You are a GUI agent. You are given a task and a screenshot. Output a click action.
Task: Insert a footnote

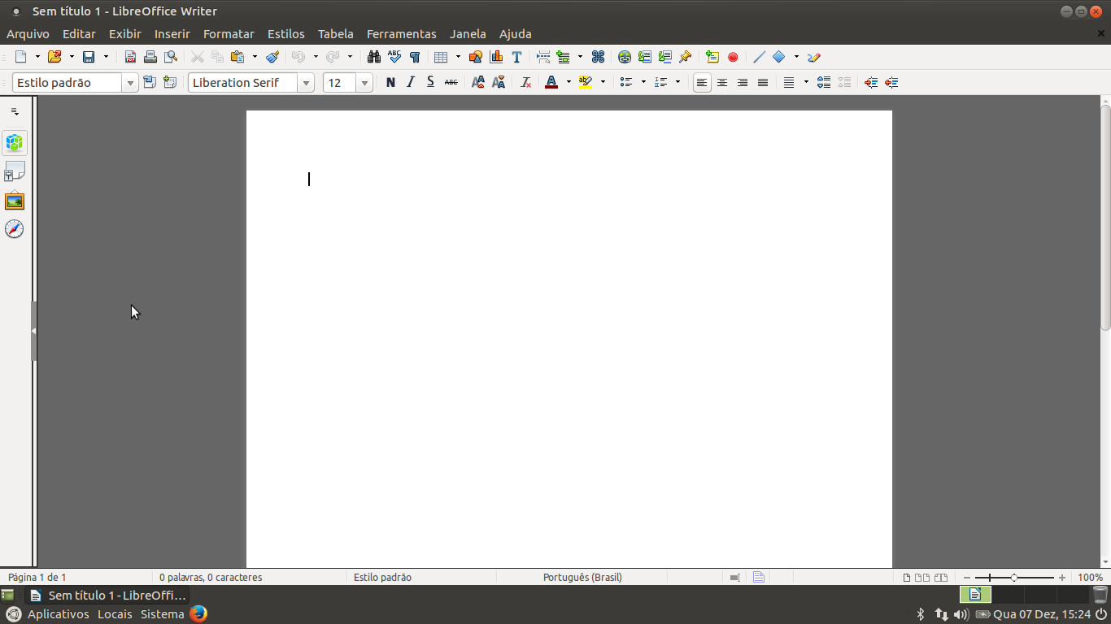(x=645, y=57)
